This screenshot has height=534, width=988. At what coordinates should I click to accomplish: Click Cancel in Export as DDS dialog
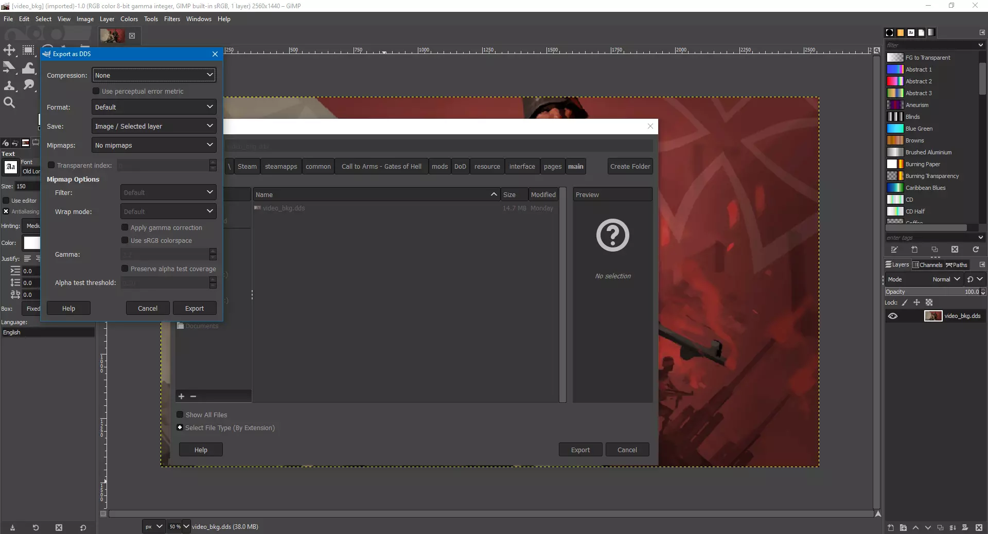[x=148, y=308]
